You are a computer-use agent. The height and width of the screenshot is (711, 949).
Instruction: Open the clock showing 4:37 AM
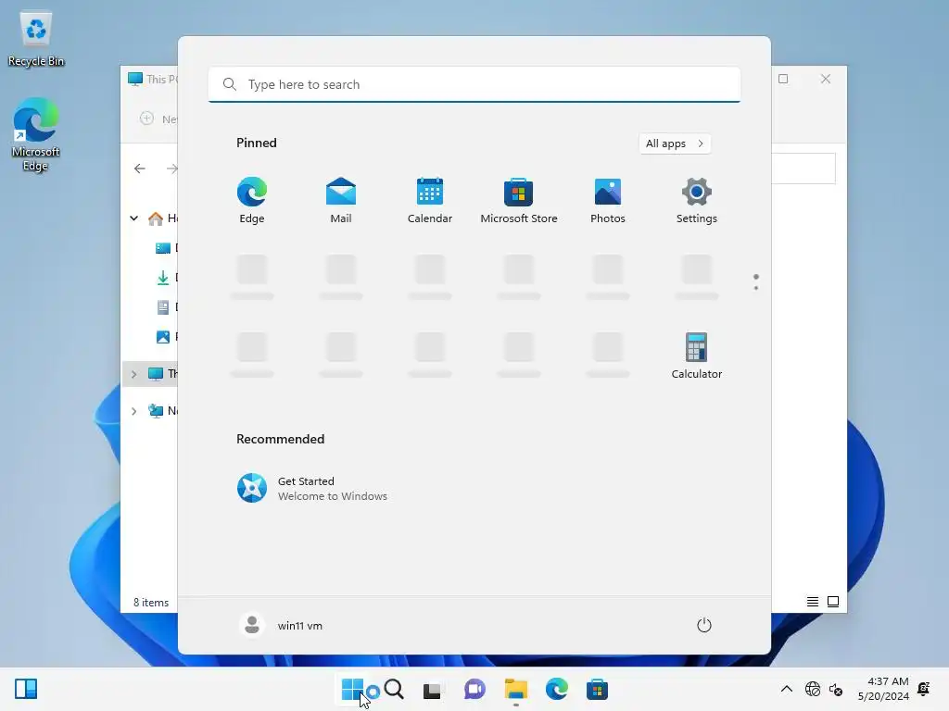(883, 689)
